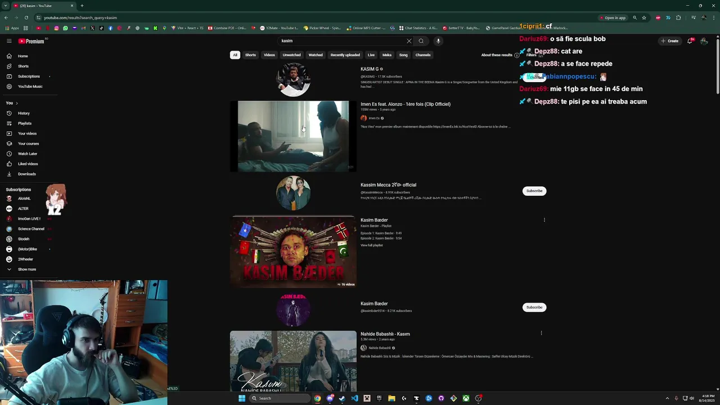The image size is (720, 405).
Task: Click the search box containing kasim
Action: [342, 41]
